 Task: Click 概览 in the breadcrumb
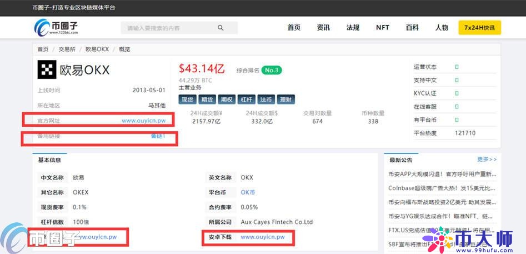(x=124, y=49)
